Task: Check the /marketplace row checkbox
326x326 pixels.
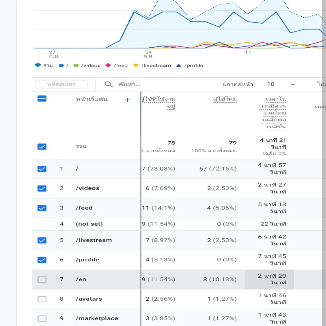Action: click(x=42, y=318)
